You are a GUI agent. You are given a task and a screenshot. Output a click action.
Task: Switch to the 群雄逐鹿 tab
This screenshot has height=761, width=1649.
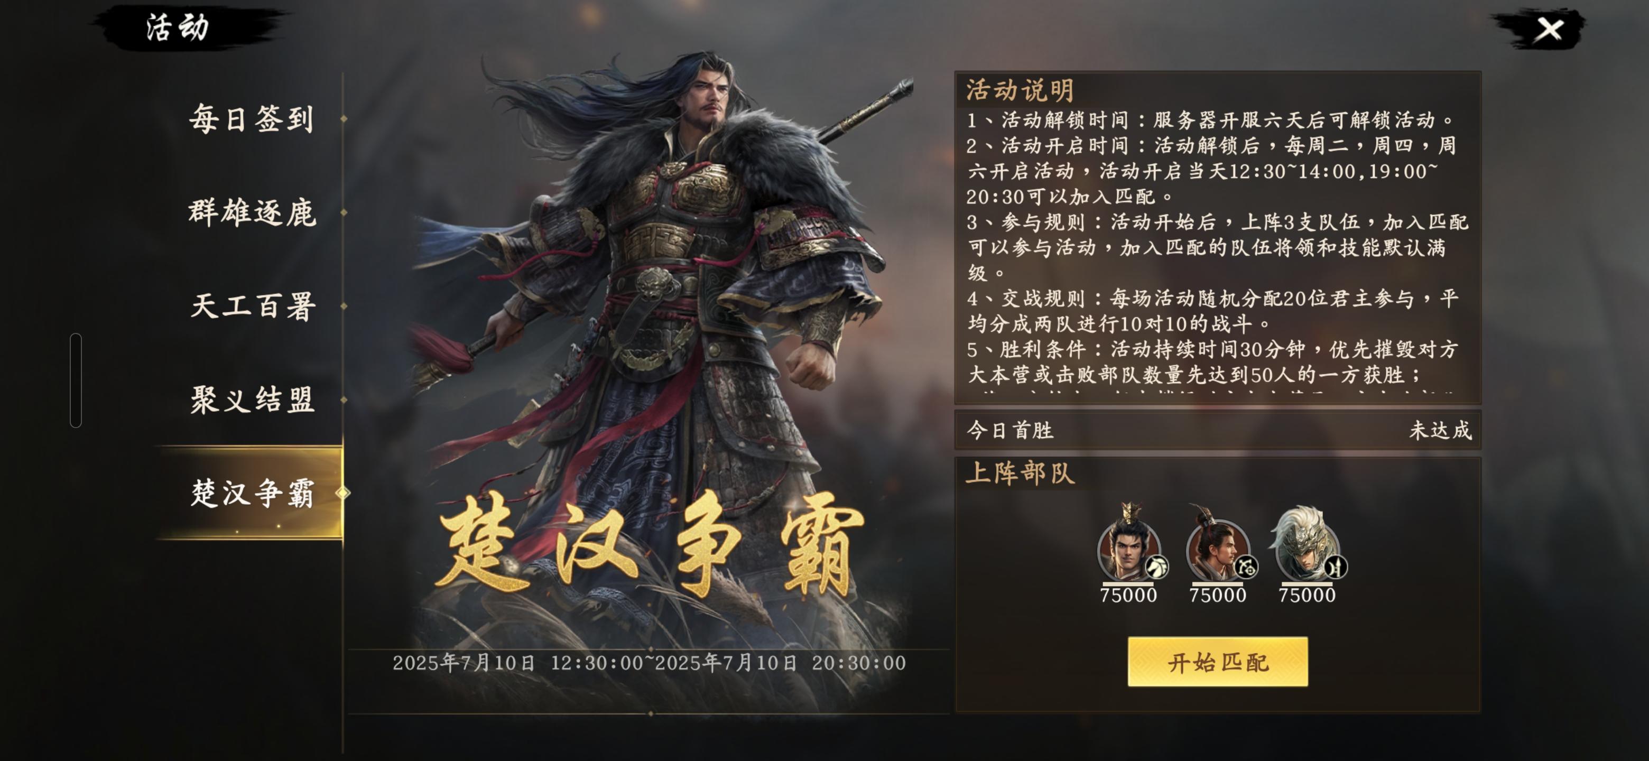pos(252,212)
